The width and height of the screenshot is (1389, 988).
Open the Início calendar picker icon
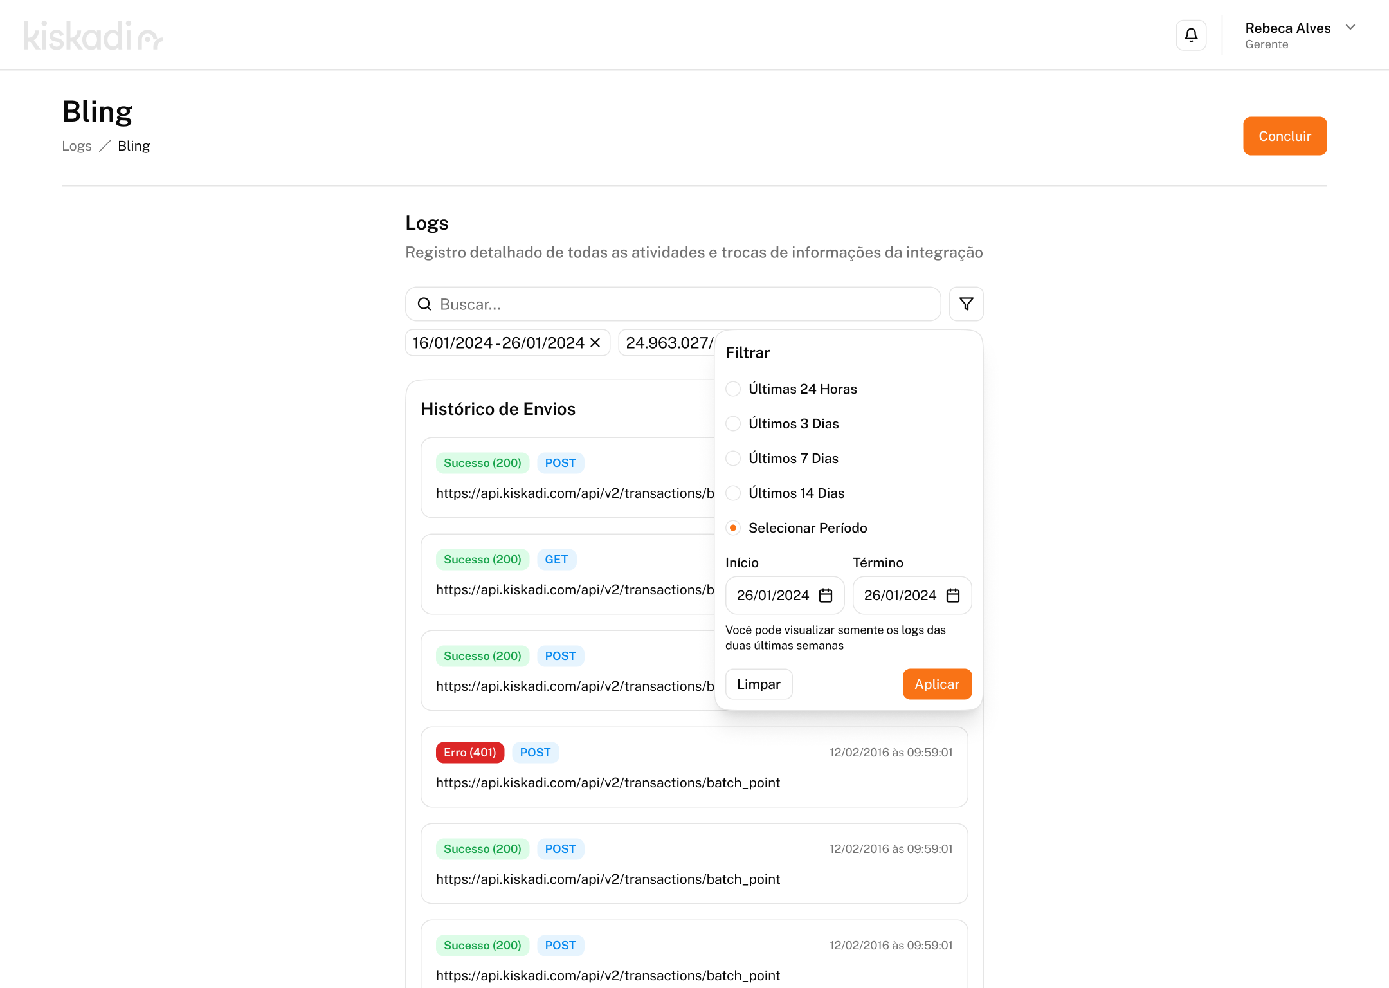pyautogui.click(x=826, y=596)
